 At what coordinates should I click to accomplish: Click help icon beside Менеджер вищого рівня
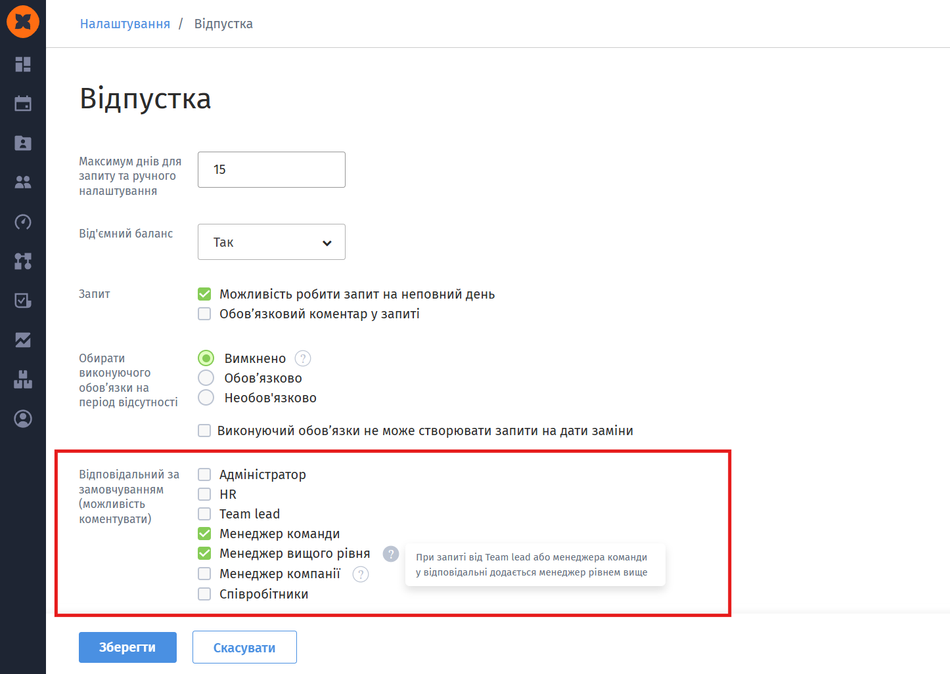tap(391, 554)
